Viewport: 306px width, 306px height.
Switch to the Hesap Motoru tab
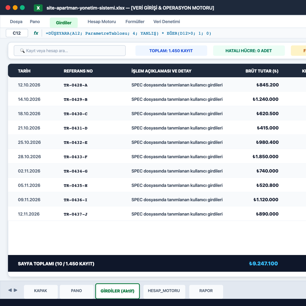(102, 22)
